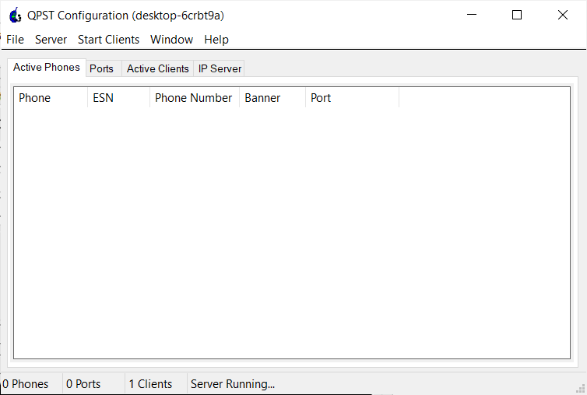The height and width of the screenshot is (395, 587).
Task: Switch to the Active Clients tab
Action: [157, 69]
